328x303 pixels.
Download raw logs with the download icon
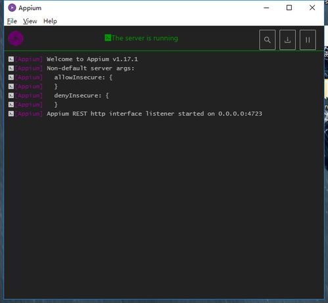tap(287, 40)
